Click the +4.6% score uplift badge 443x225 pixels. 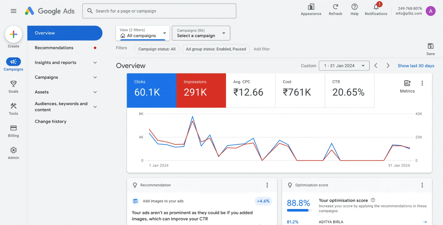click(263, 201)
